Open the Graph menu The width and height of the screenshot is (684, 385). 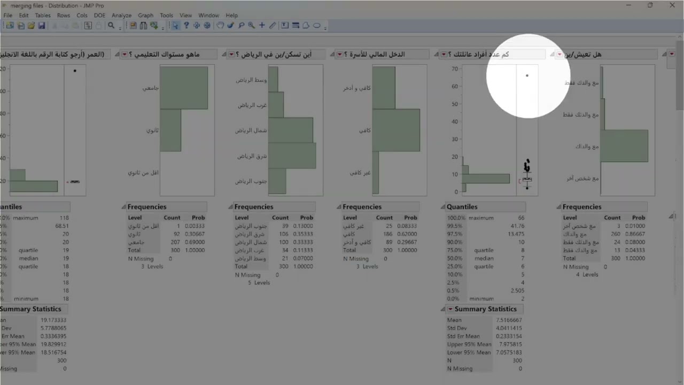pyautogui.click(x=145, y=16)
